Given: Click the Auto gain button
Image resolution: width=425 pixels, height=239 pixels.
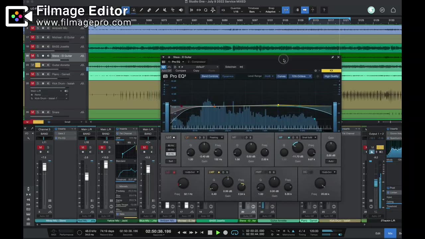Looking at the screenshot, I should coord(331,161).
